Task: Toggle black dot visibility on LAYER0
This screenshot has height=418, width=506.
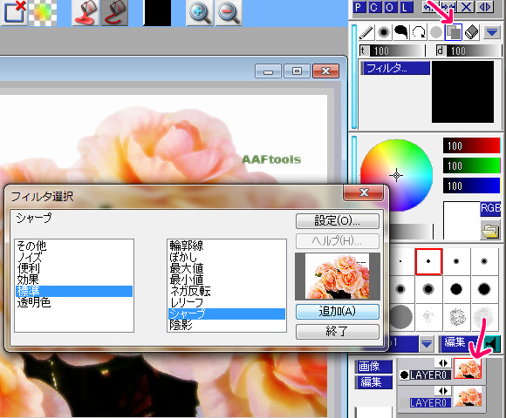Action: (x=404, y=374)
